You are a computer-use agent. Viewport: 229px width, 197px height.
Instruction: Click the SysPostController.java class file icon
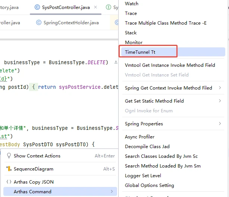pyautogui.click(x=37, y=7)
